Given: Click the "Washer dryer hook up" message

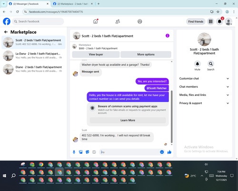Looking at the screenshot, I should coord(116,64).
